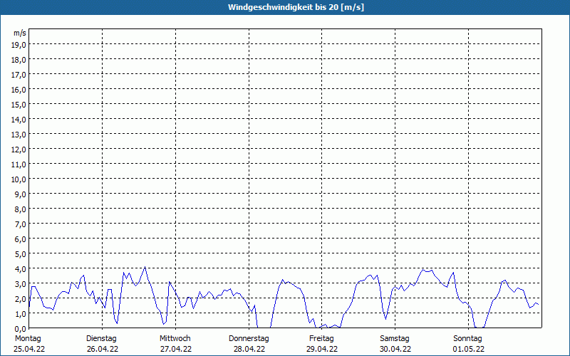This screenshot has height=356, width=570.
Task: Select the 18,0 y-axis value
Action: (19, 60)
